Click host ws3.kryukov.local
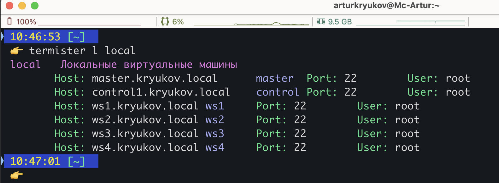499x183 pixels. pyautogui.click(x=145, y=134)
